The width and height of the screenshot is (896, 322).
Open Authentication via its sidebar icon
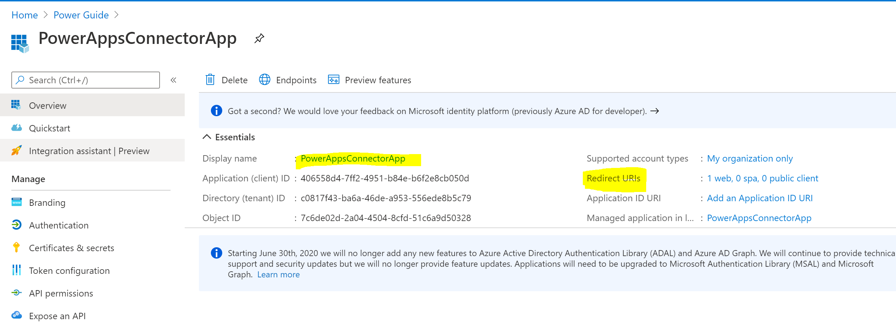16,225
